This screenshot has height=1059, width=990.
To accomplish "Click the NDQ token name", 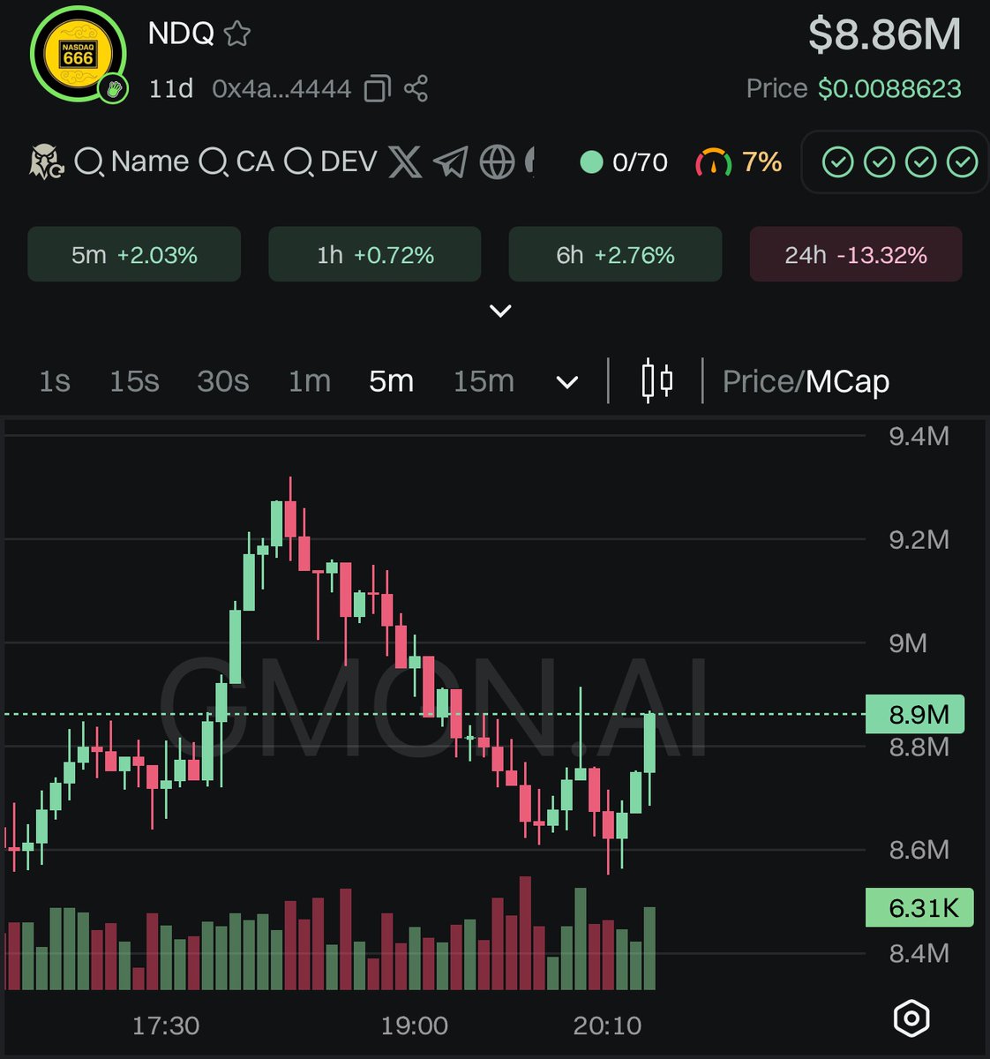I will pos(181,34).
